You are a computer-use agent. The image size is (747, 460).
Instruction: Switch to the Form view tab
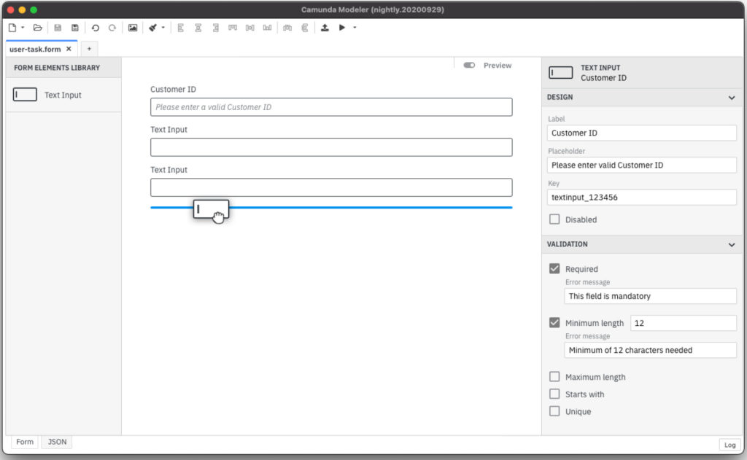(25, 442)
